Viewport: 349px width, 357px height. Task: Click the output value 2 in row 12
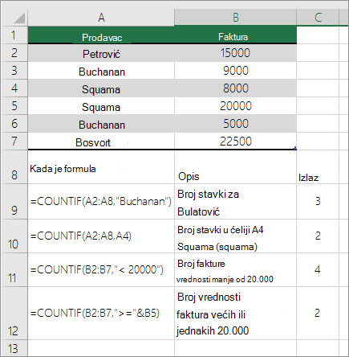pyautogui.click(x=318, y=314)
